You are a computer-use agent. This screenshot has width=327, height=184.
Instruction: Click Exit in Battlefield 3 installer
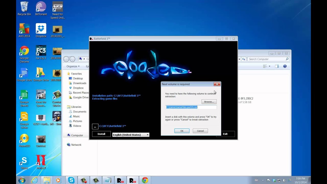(x=225, y=134)
